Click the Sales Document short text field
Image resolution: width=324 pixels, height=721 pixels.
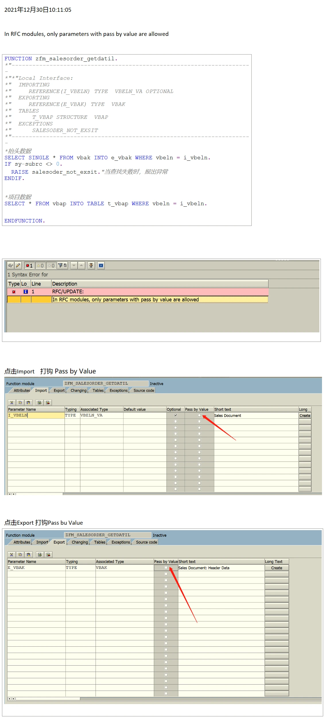click(x=256, y=416)
